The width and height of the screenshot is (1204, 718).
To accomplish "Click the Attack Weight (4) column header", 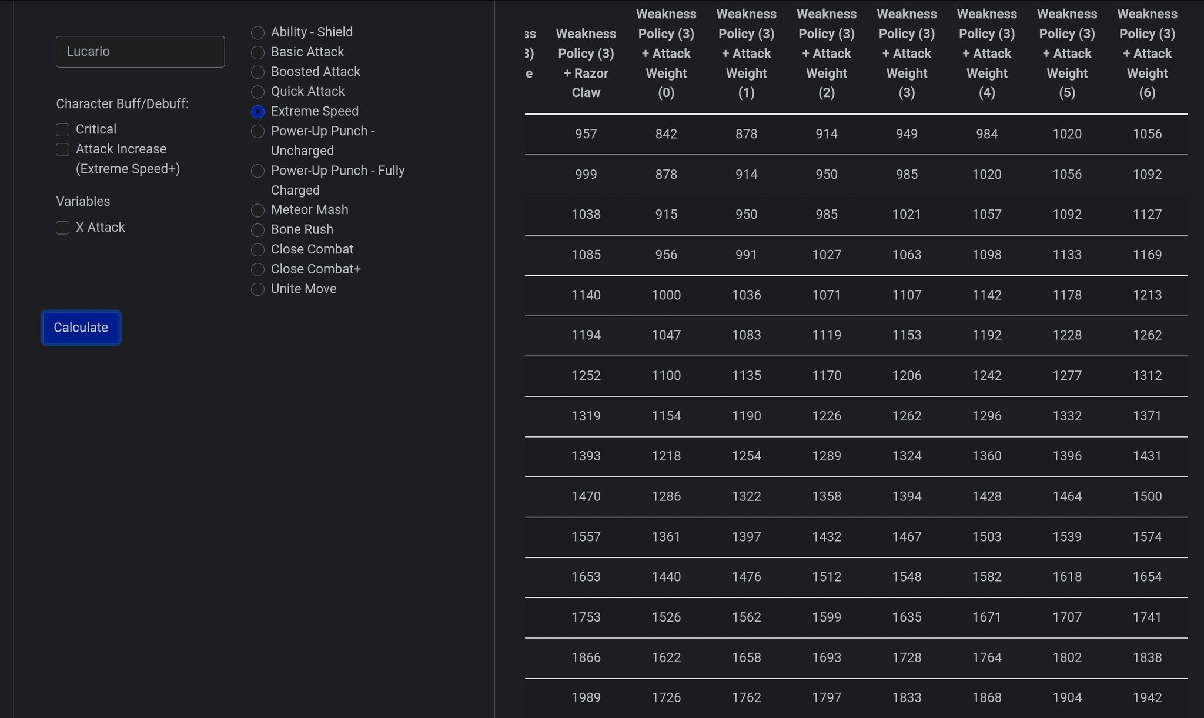I will pos(987,54).
